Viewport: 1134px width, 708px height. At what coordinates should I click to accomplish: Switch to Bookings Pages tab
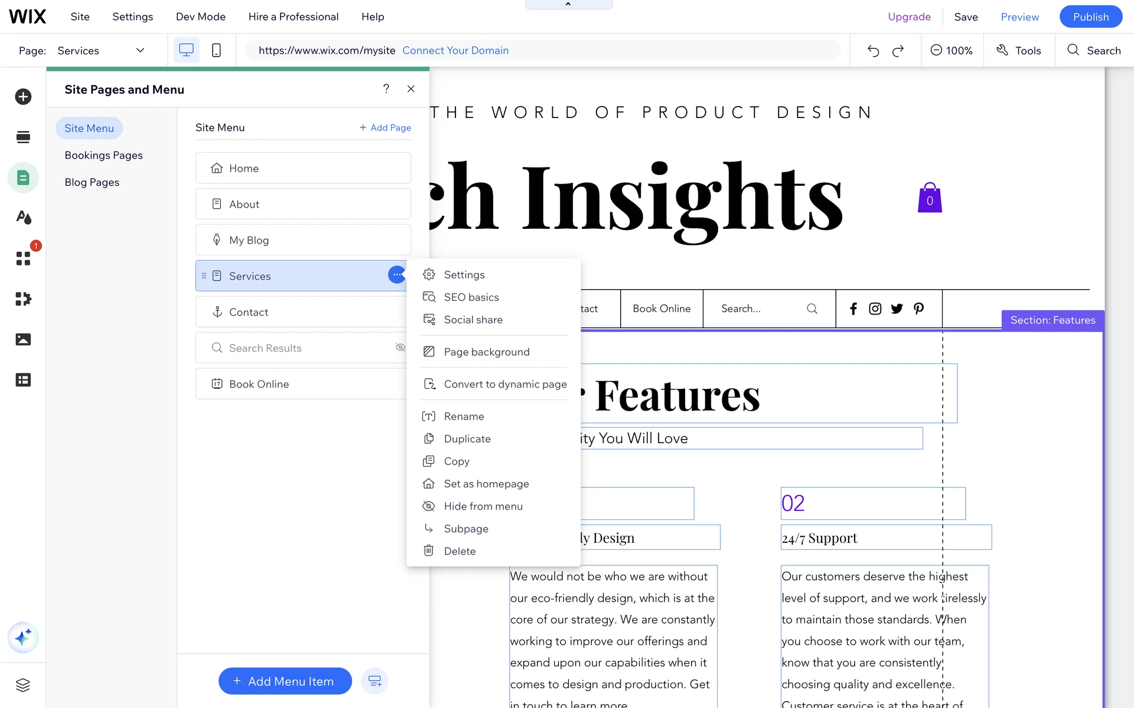[103, 155]
